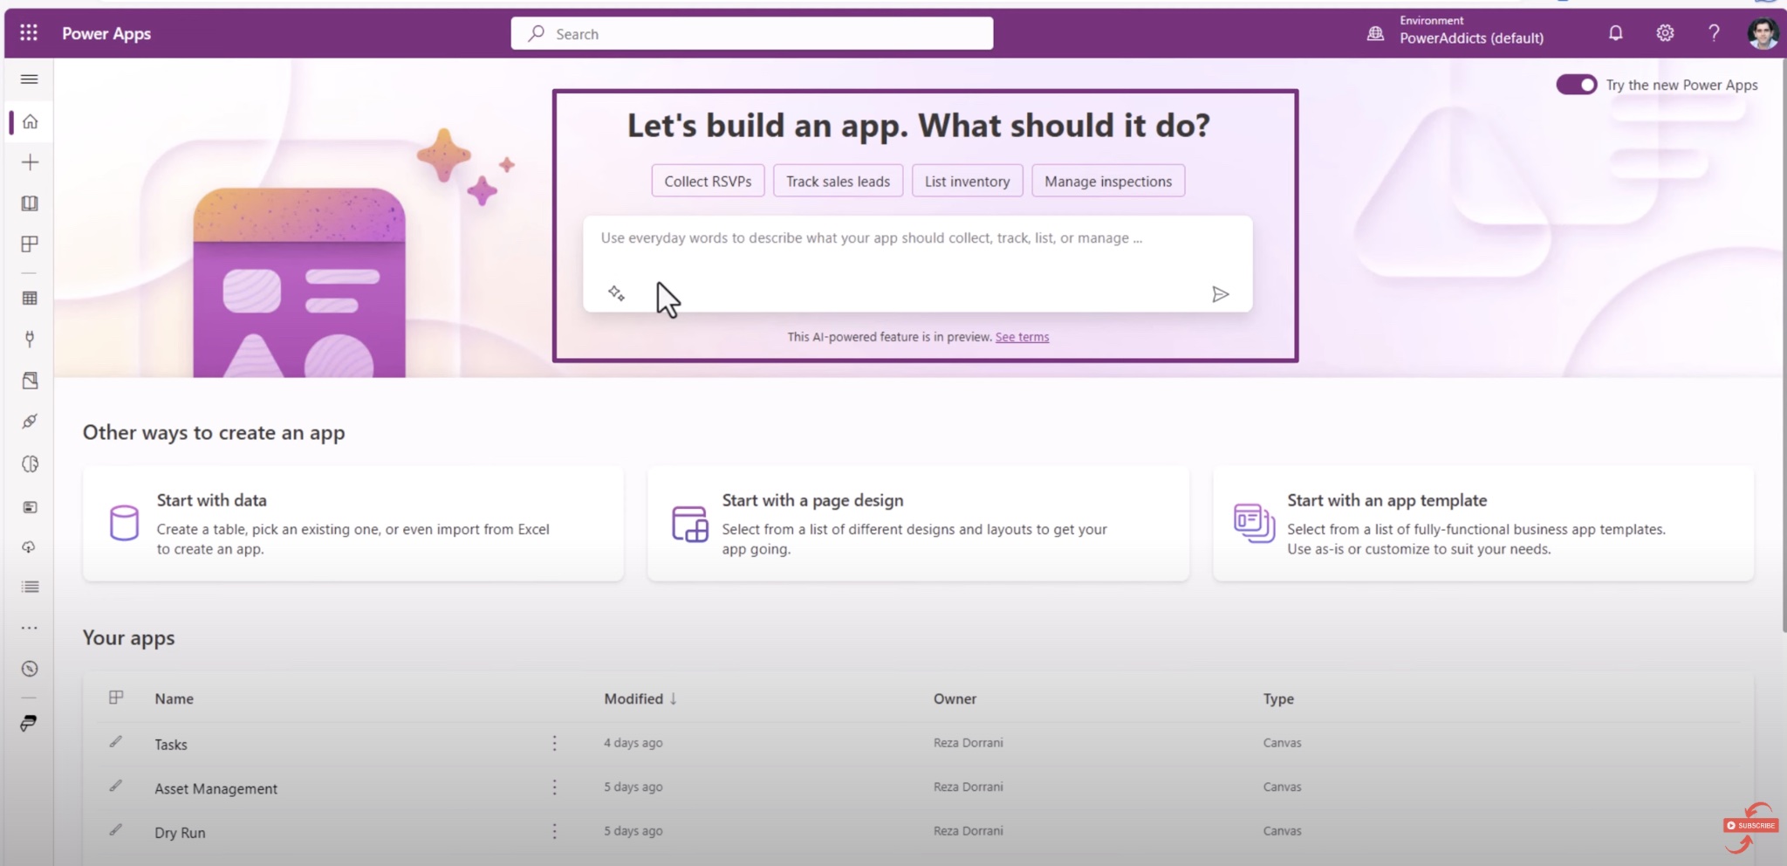Choose Start with data card
1787x866 pixels.
click(353, 524)
